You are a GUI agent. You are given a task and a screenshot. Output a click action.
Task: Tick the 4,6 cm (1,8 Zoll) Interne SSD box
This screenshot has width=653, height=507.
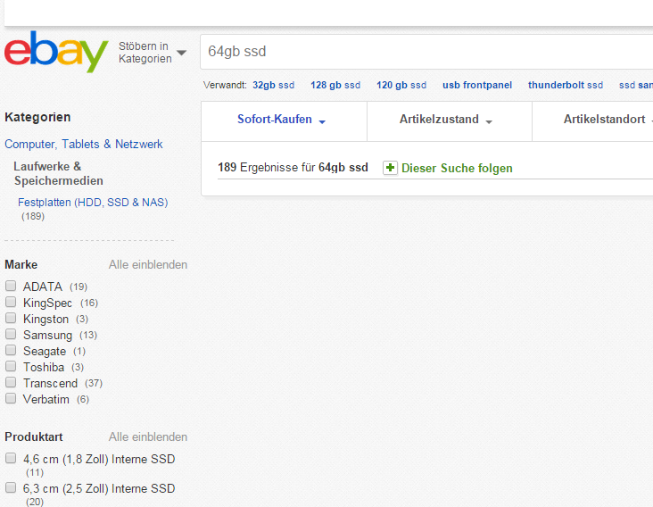pos(11,459)
